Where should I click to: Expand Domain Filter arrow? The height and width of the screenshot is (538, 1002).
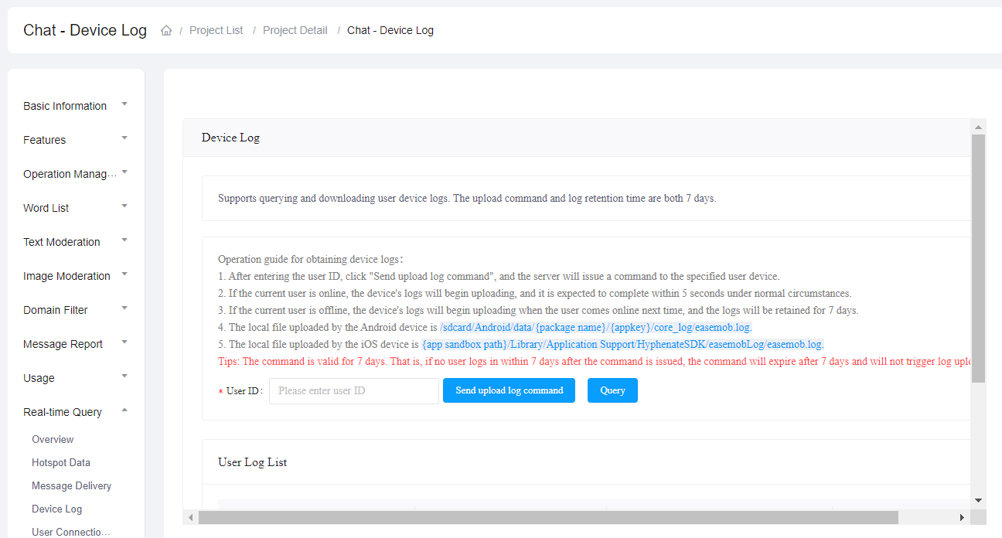tap(124, 308)
